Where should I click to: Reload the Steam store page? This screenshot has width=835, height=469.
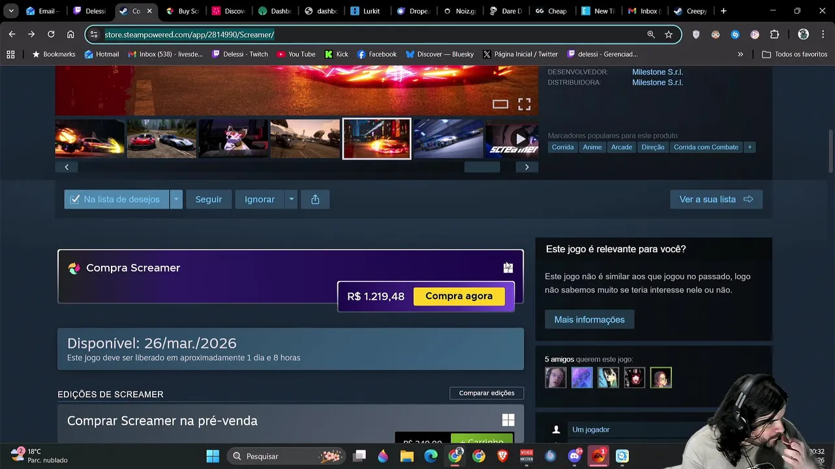point(51,35)
